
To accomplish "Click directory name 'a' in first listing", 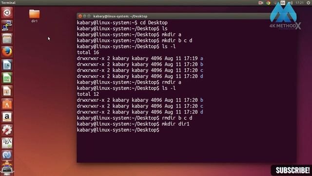I will point(201,59).
